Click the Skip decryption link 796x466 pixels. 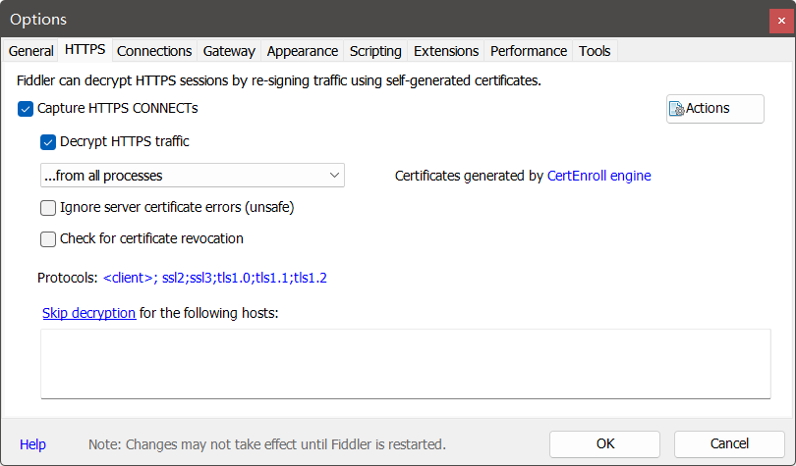(x=88, y=313)
